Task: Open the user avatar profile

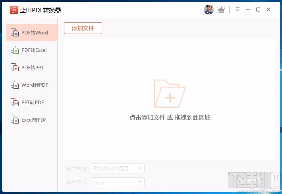Action: pyautogui.click(x=209, y=10)
